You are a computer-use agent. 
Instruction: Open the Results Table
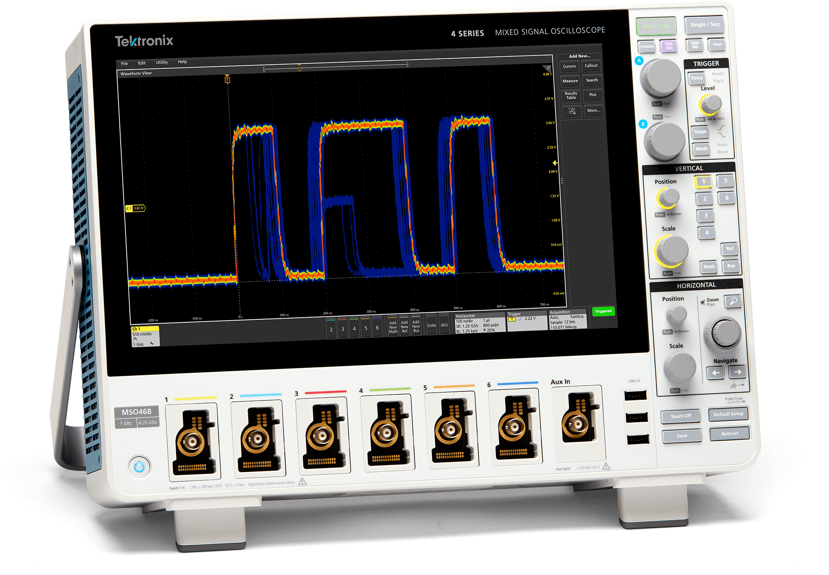coord(571,96)
